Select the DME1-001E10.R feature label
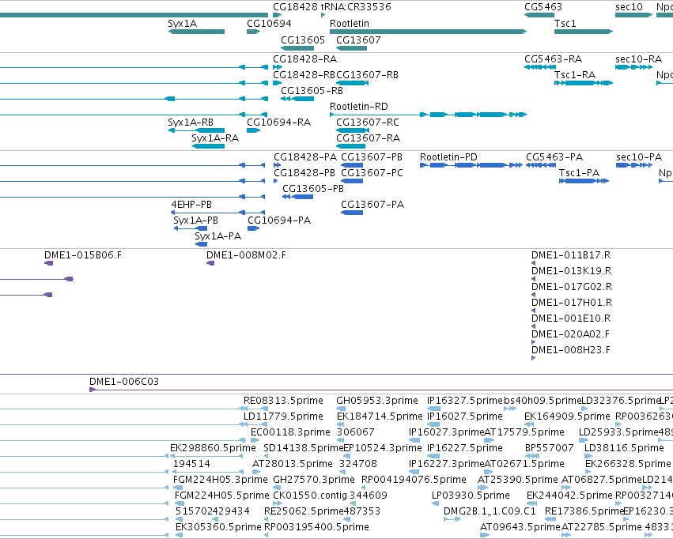 point(571,318)
